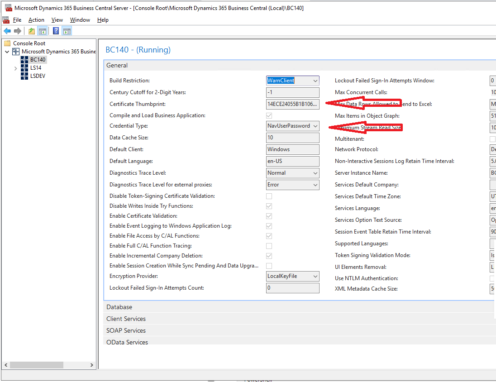Click the Certificate Thumbprint field
Image resolution: width=496 pixels, height=382 pixels.
[x=293, y=104]
